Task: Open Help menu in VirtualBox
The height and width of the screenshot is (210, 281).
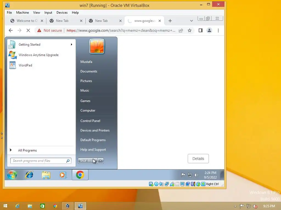Action: point(75,13)
